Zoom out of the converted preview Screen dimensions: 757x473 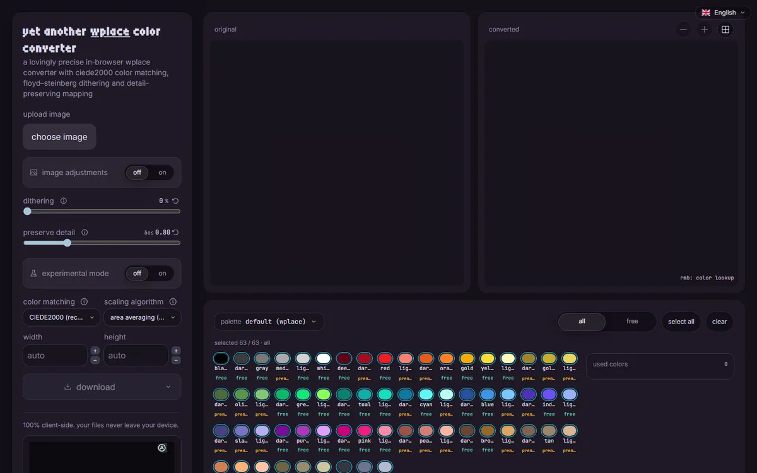(683, 30)
